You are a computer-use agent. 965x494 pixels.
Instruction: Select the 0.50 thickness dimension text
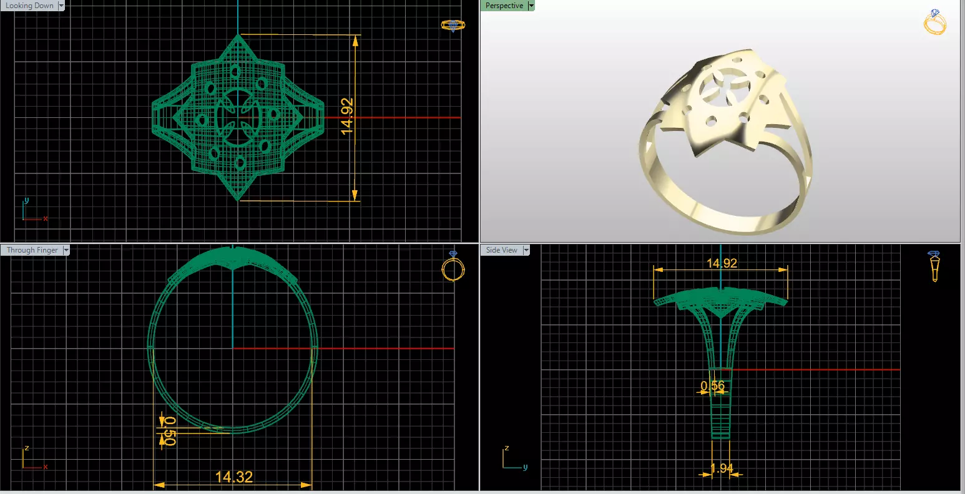tap(169, 430)
